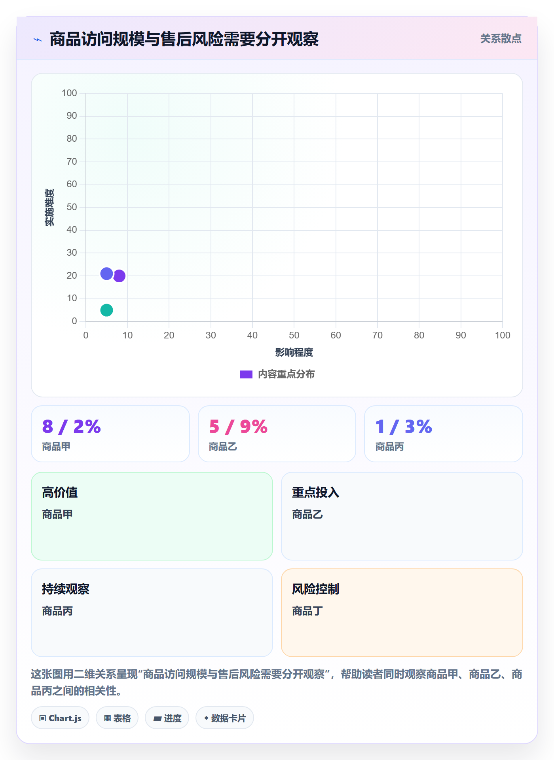This screenshot has width=554, height=760.
Task: Click the x-axis tick label 50
Action: click(x=294, y=335)
